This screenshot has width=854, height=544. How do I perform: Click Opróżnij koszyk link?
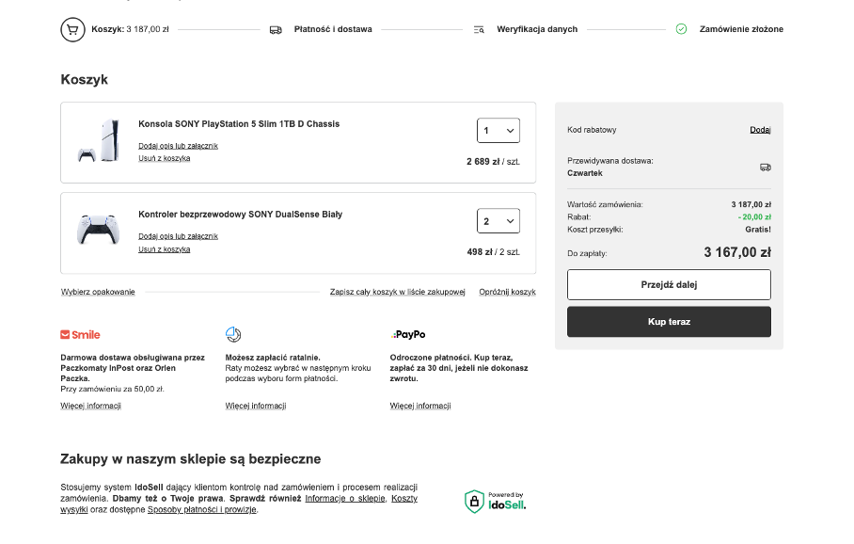tap(508, 292)
